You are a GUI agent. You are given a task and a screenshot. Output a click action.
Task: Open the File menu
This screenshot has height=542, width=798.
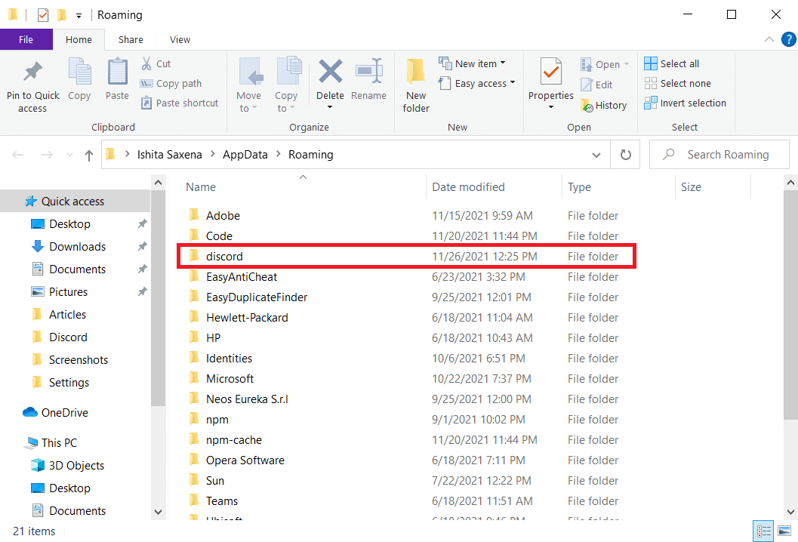[26, 40]
